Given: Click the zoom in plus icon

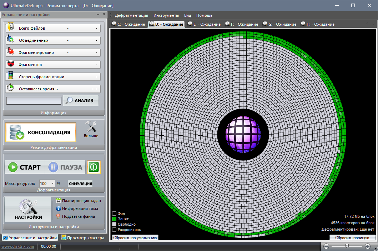Looking at the screenshot, I should point(368,246).
